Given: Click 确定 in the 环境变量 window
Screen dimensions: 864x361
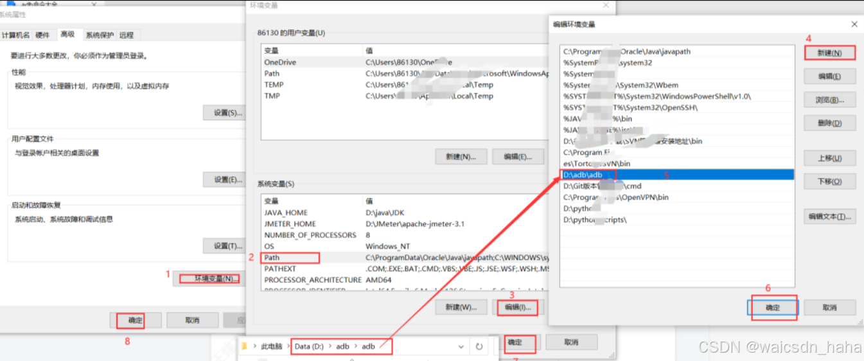Looking at the screenshot, I should (x=515, y=342).
